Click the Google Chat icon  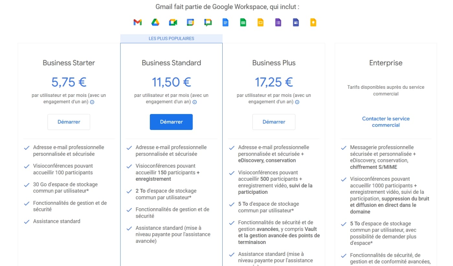click(208, 22)
